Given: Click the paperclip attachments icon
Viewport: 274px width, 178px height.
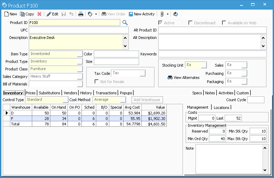Looking at the screenshot, I should 162,14.
